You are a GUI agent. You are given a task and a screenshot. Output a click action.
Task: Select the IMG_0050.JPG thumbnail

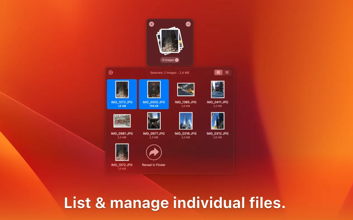tap(154, 90)
